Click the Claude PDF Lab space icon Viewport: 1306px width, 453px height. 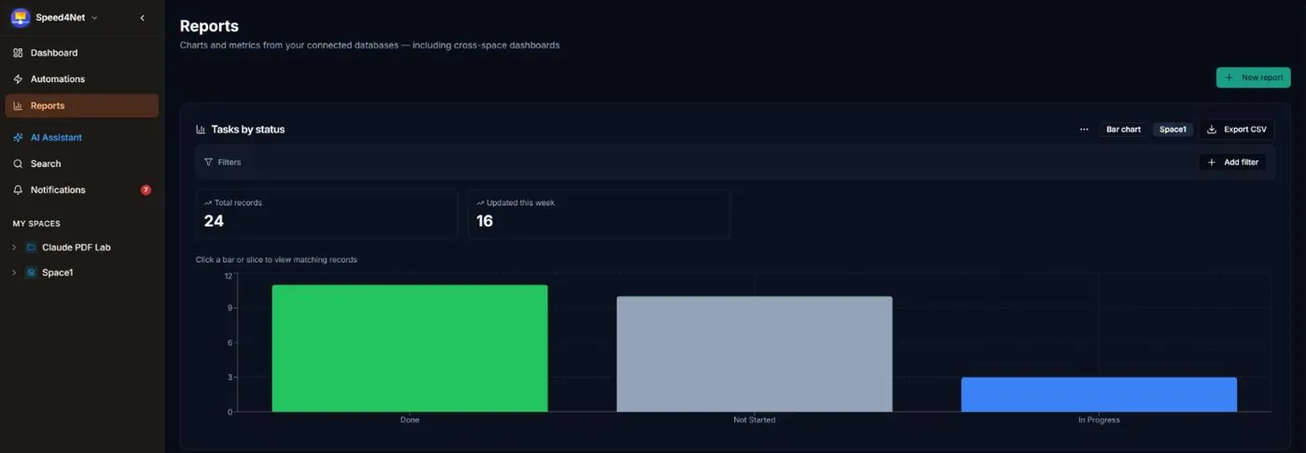click(x=31, y=248)
